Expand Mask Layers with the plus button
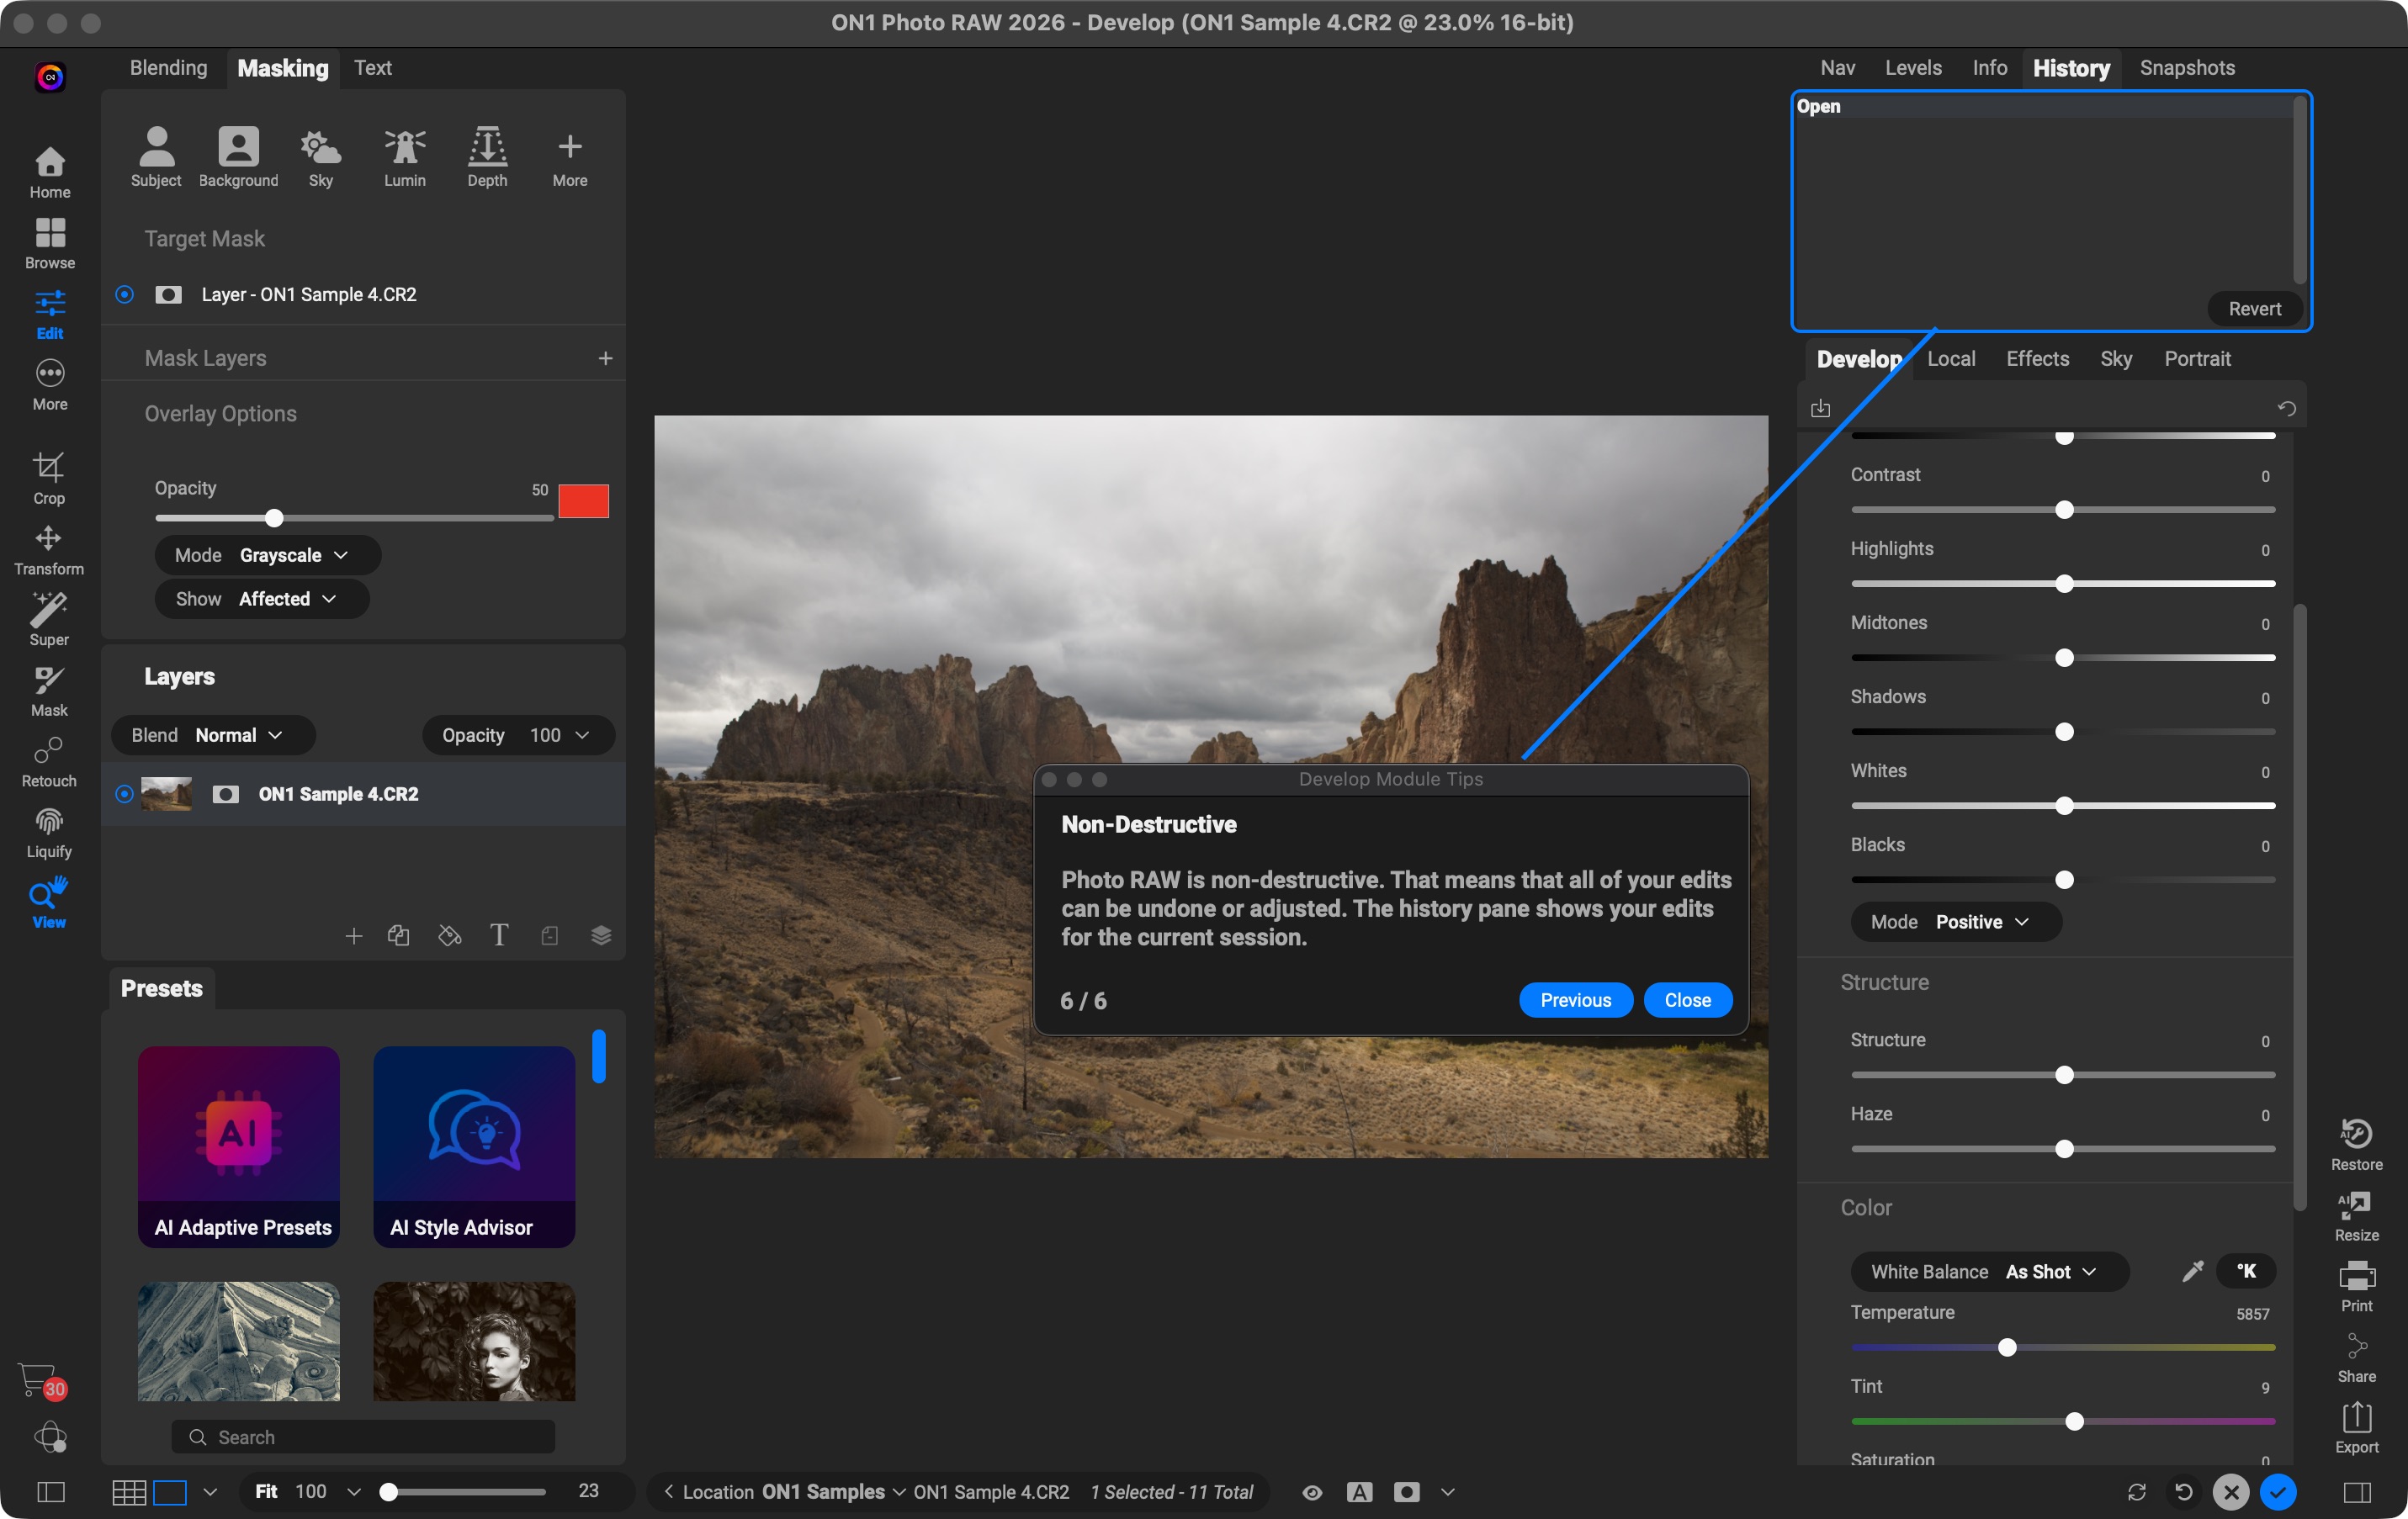2408x1519 pixels. click(605, 357)
